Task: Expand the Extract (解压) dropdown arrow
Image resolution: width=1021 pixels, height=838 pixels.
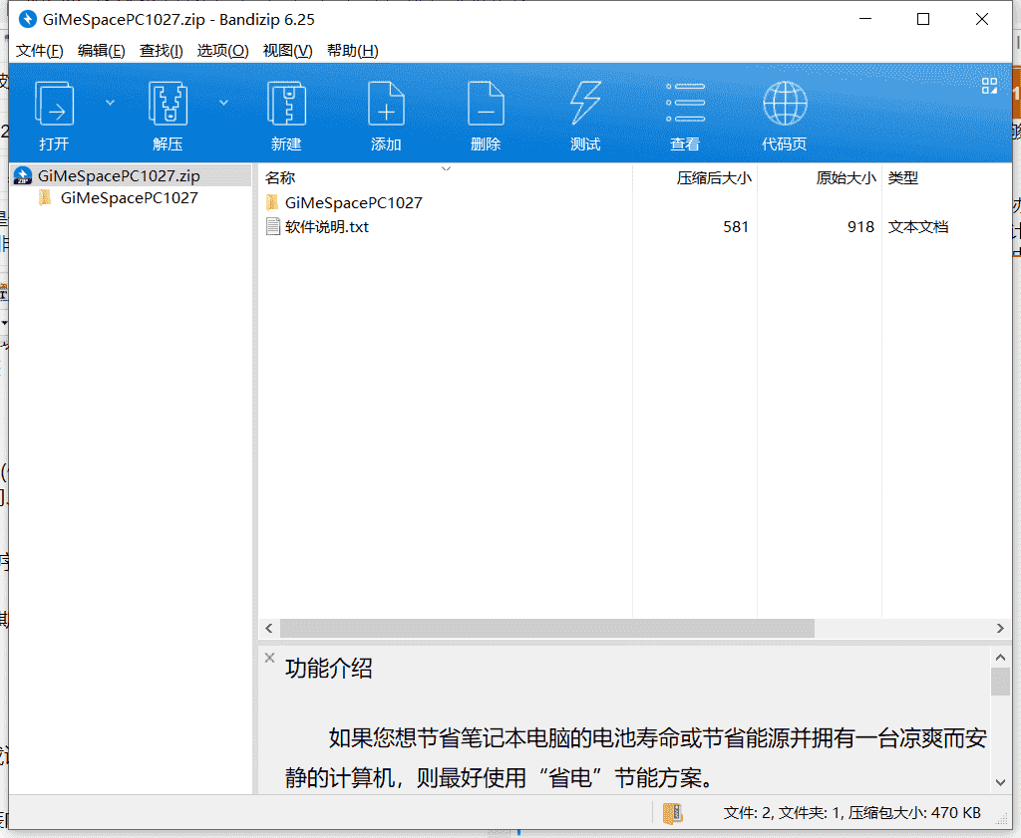Action: click(223, 103)
